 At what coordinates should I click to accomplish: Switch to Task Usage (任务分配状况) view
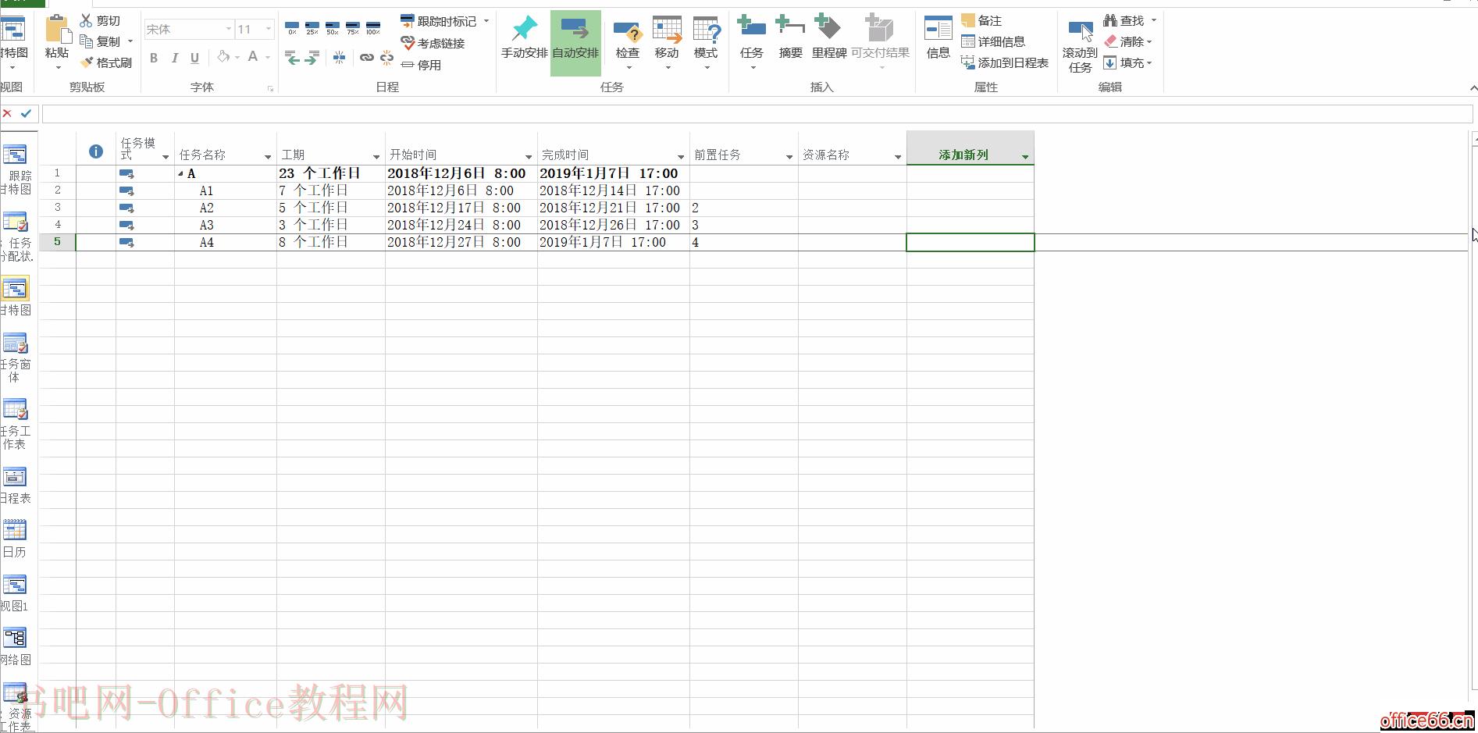[x=16, y=237]
